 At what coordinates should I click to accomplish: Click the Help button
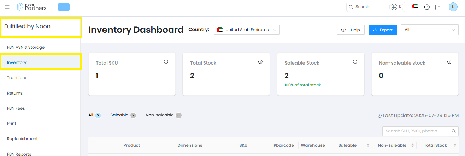(351, 30)
